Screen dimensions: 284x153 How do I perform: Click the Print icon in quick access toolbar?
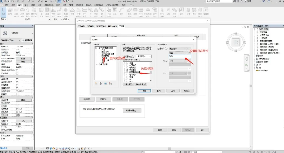(29, 1)
